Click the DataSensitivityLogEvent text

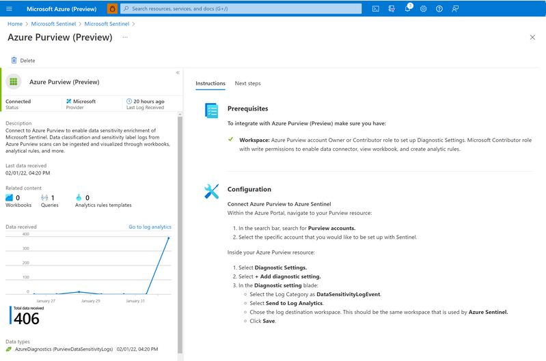[349, 294]
